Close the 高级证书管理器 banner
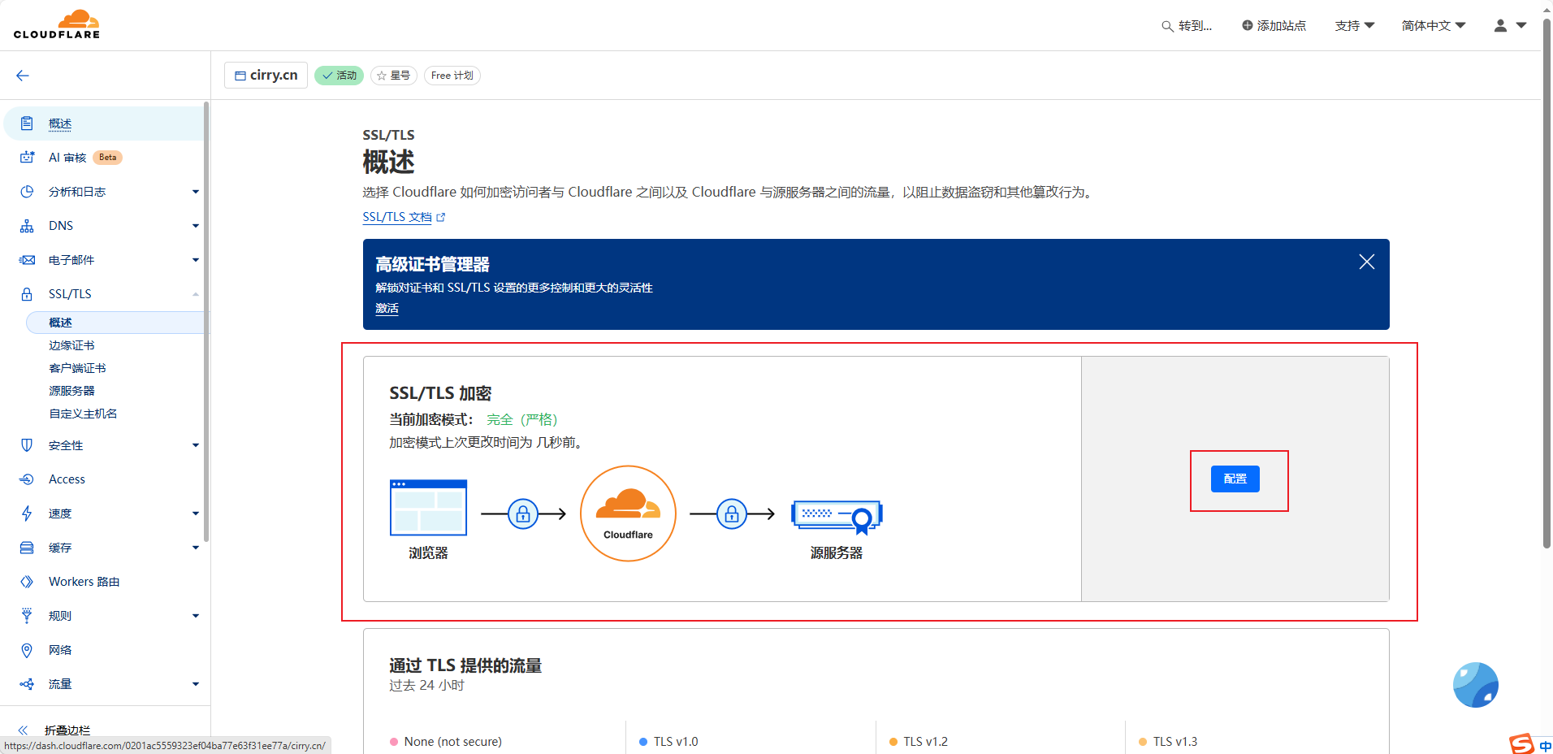Image resolution: width=1553 pixels, height=754 pixels. tap(1366, 262)
